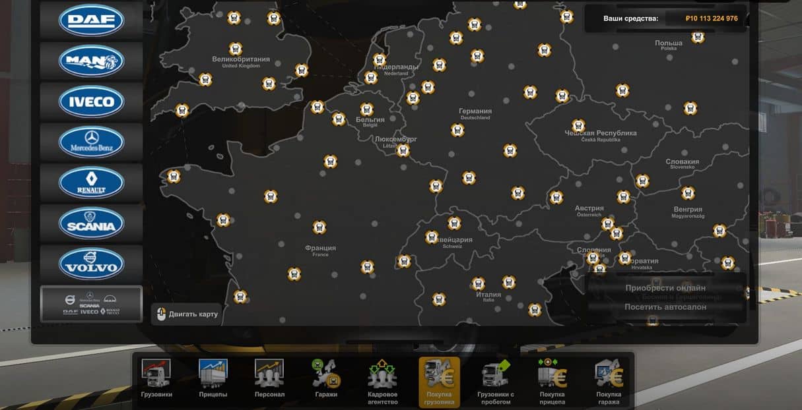Select the Mercedes-Benz brand logo
Viewport: 802px width, 410px height.
(x=91, y=142)
